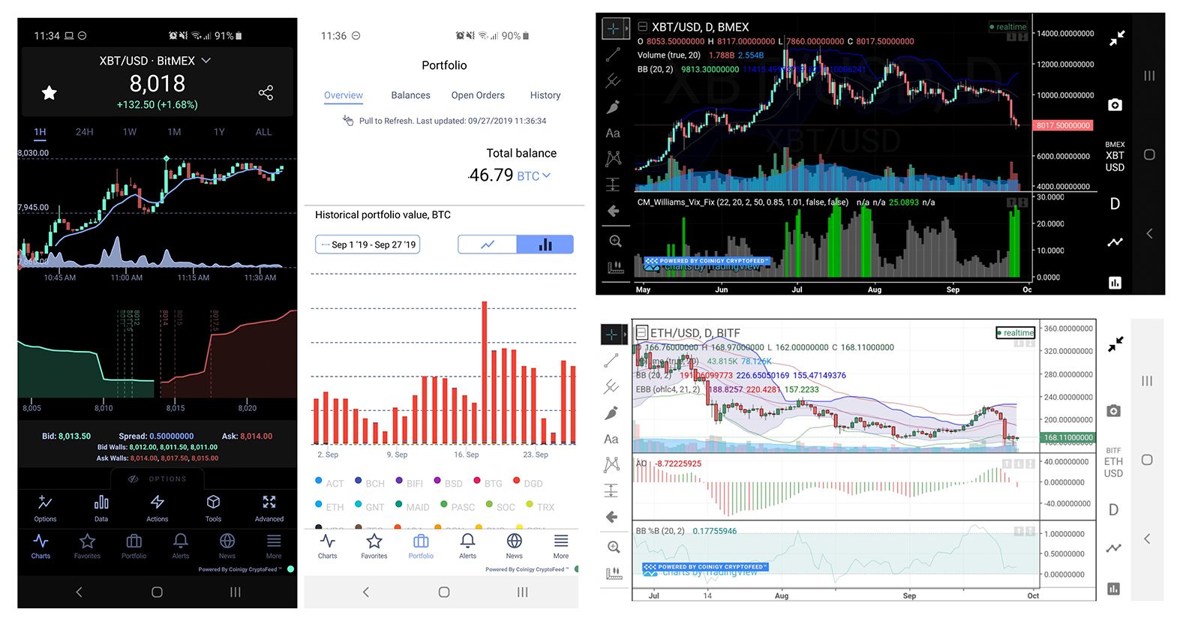
Task: Open the Actions lightning menu
Action: tap(158, 508)
